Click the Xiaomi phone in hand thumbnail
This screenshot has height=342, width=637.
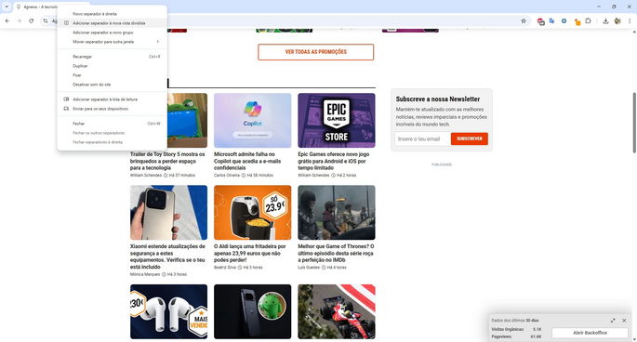click(x=168, y=213)
